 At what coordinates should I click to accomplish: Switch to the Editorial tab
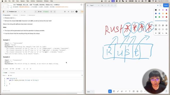[15, 15]
